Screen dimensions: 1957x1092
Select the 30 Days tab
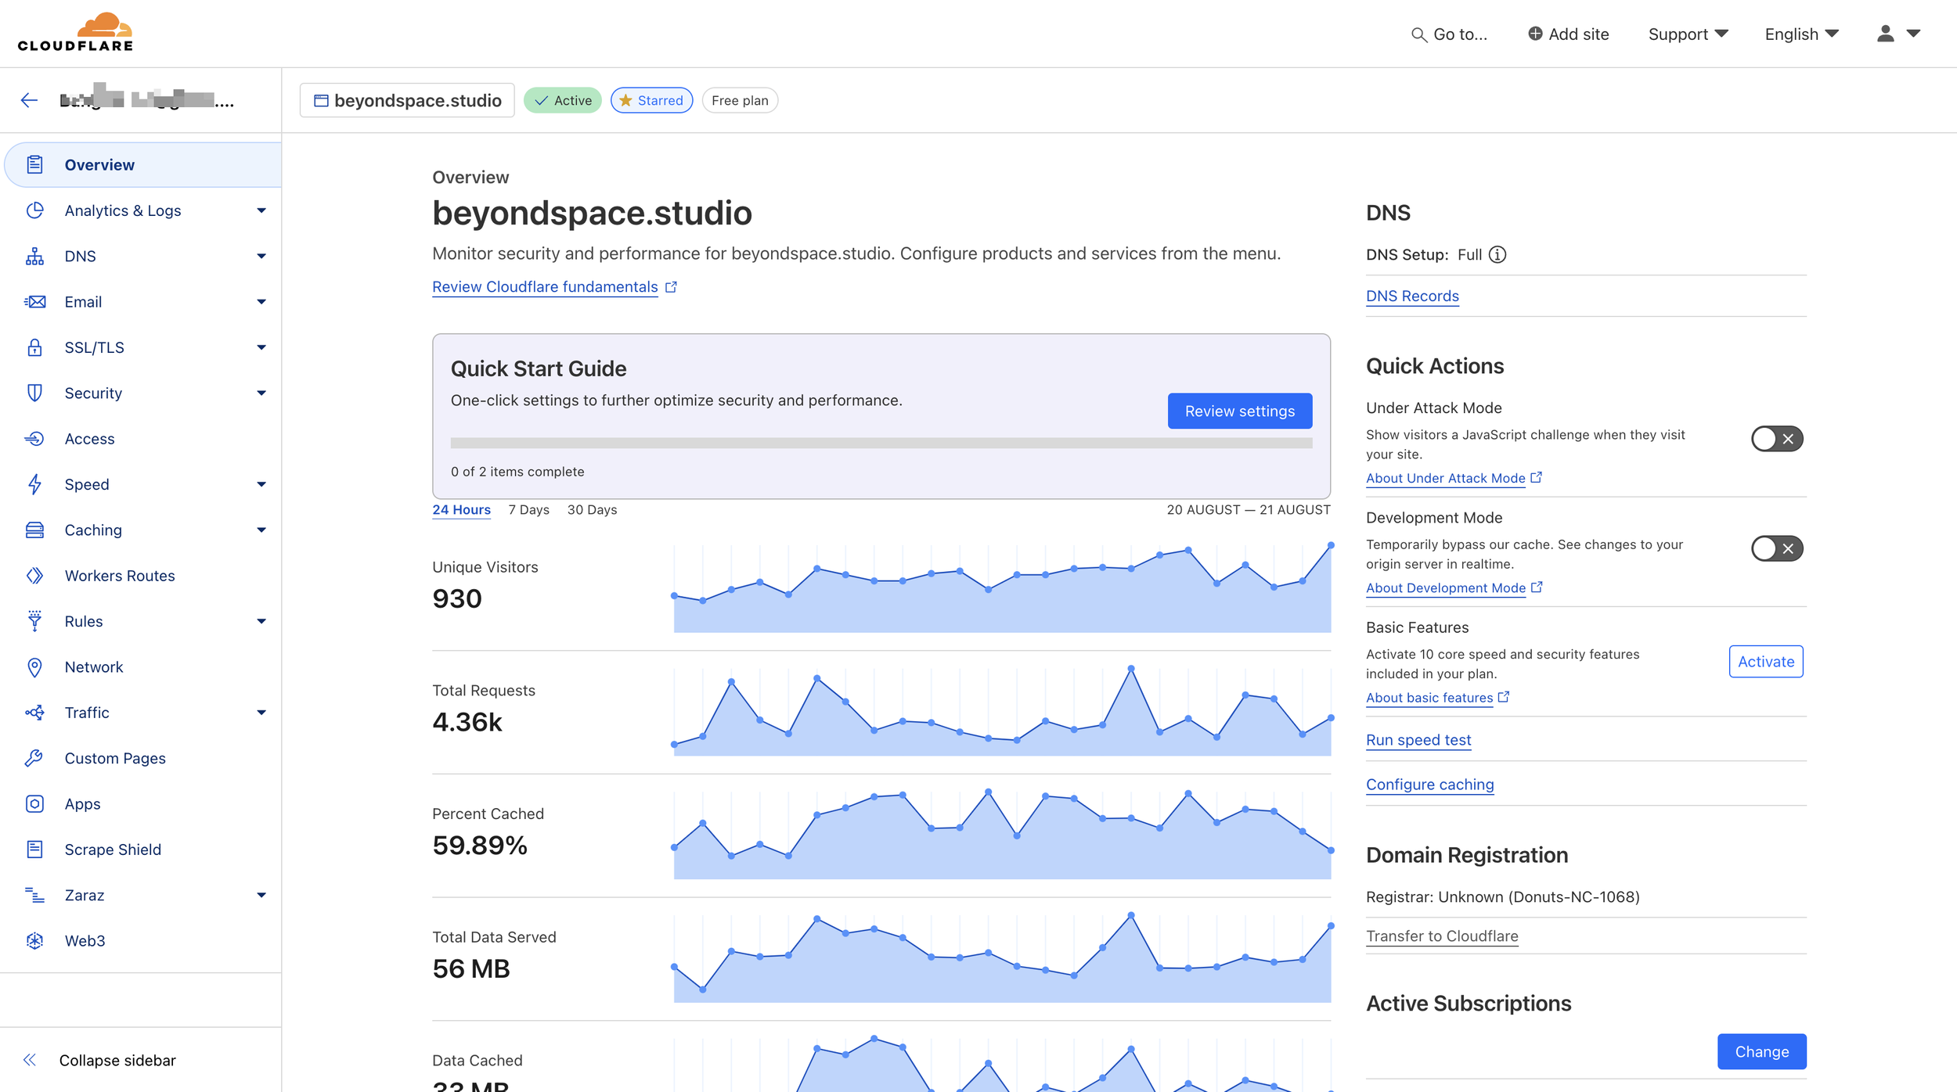click(x=592, y=509)
